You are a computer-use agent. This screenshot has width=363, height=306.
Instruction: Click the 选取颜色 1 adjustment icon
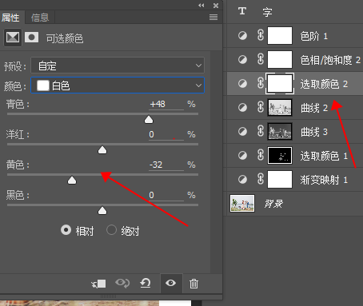(242, 155)
